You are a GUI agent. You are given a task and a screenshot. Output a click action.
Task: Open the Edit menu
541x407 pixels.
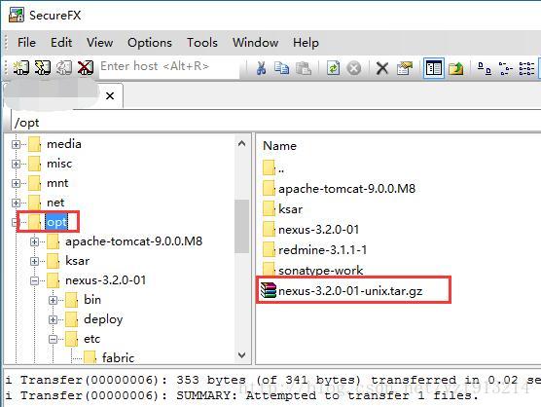point(61,43)
